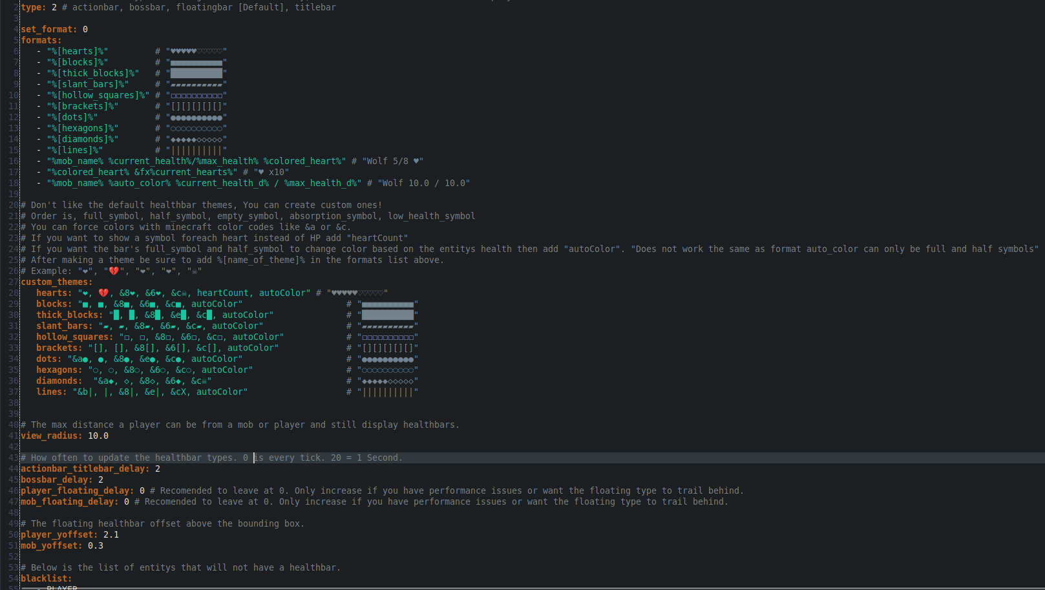Click the 'view_radius:' key
Image resolution: width=1045 pixels, height=590 pixels.
point(52,436)
